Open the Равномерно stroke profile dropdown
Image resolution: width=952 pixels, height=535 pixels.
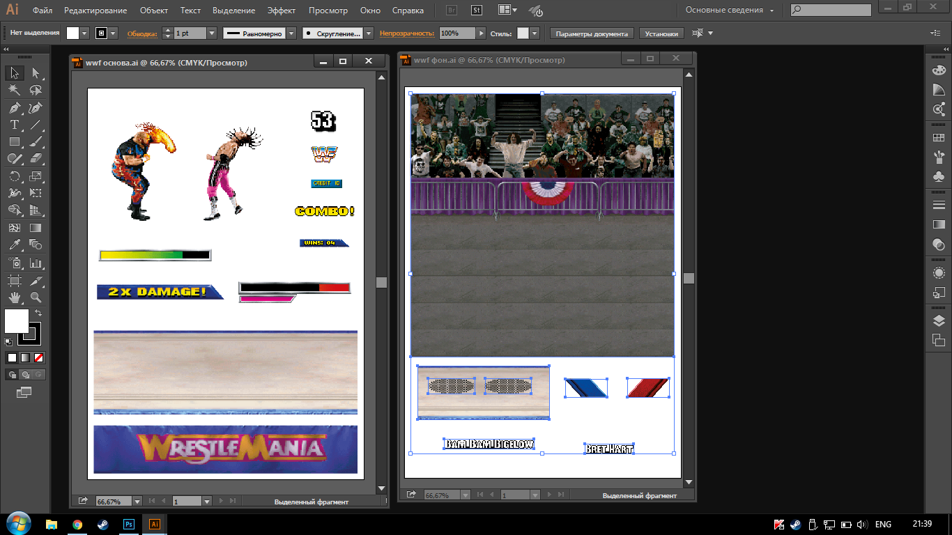click(x=291, y=33)
